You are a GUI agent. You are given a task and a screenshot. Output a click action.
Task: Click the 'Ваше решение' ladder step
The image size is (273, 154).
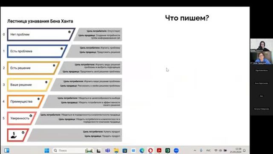(29, 85)
